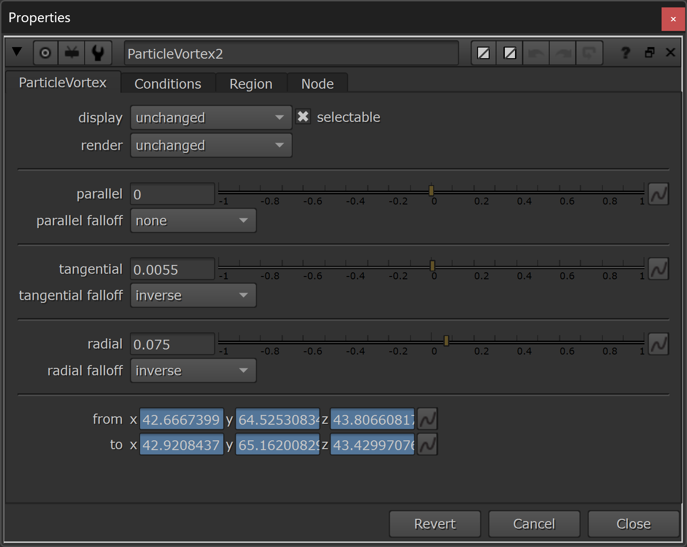Click the center node in graph icon
Image resolution: width=687 pixels, height=547 pixels.
(45, 53)
